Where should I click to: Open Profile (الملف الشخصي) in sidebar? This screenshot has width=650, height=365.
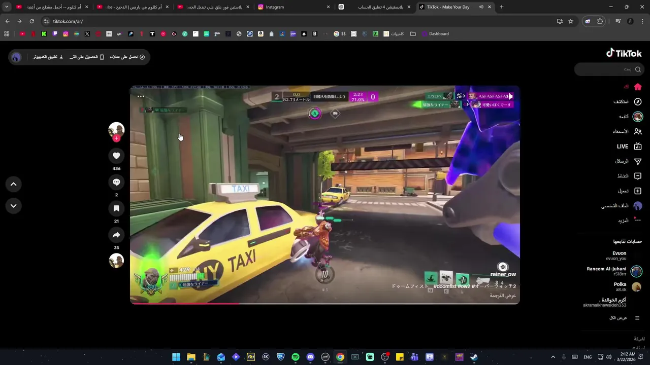tap(622, 206)
